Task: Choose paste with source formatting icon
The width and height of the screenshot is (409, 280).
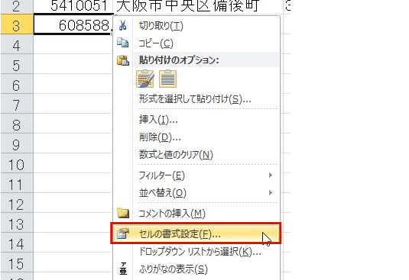Action: pyautogui.click(x=145, y=79)
